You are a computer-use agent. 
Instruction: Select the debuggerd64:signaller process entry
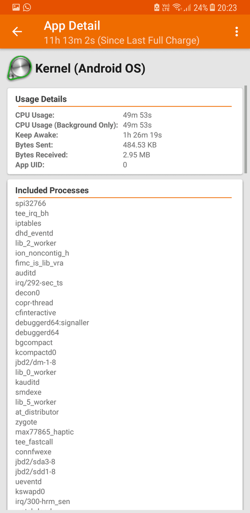coord(52,323)
